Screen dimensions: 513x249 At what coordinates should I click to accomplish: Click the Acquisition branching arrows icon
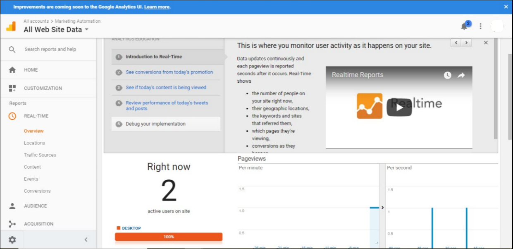(x=12, y=224)
